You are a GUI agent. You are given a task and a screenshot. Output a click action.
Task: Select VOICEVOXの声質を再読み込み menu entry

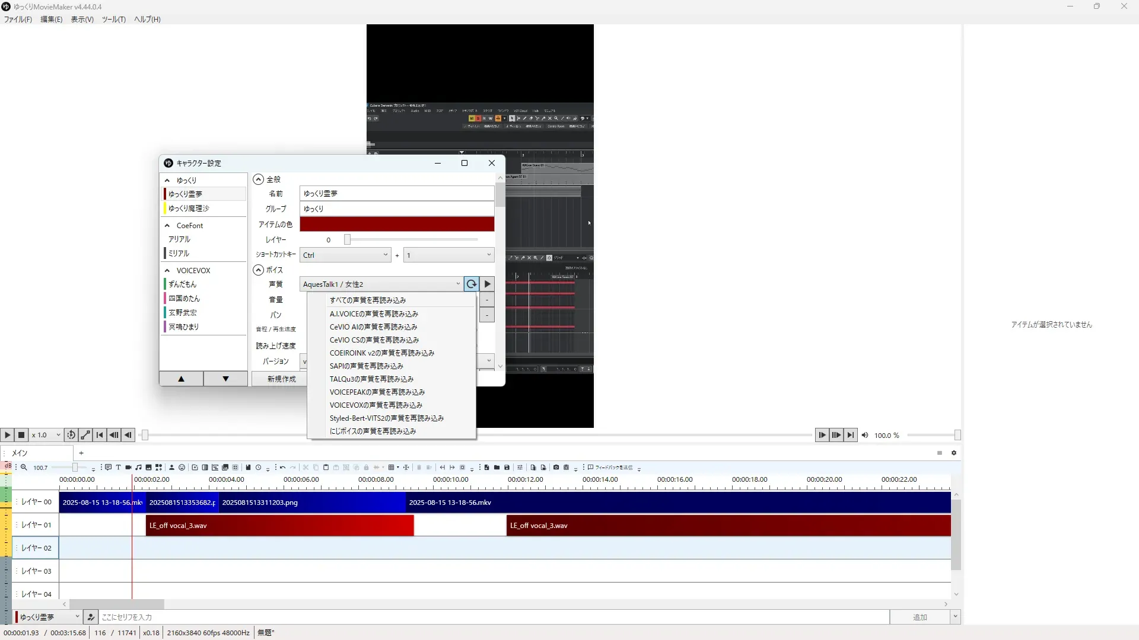click(x=376, y=405)
